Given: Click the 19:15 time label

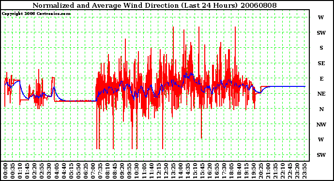Looking at the screenshot, I should click(246, 171).
